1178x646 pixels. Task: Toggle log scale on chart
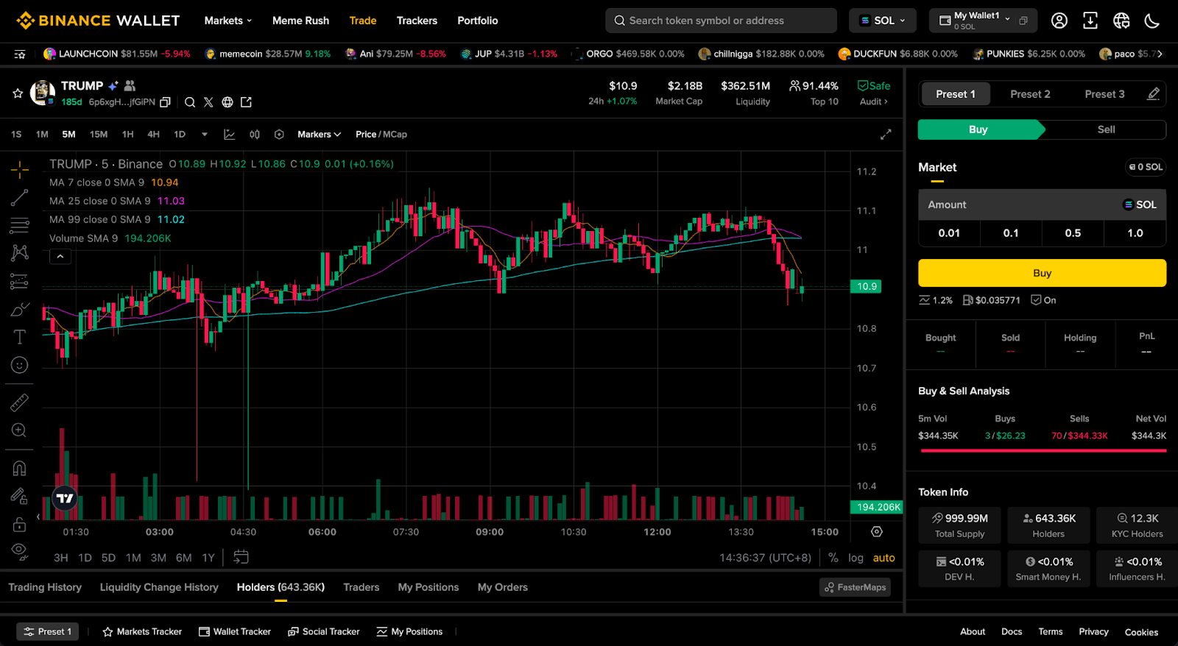(856, 558)
